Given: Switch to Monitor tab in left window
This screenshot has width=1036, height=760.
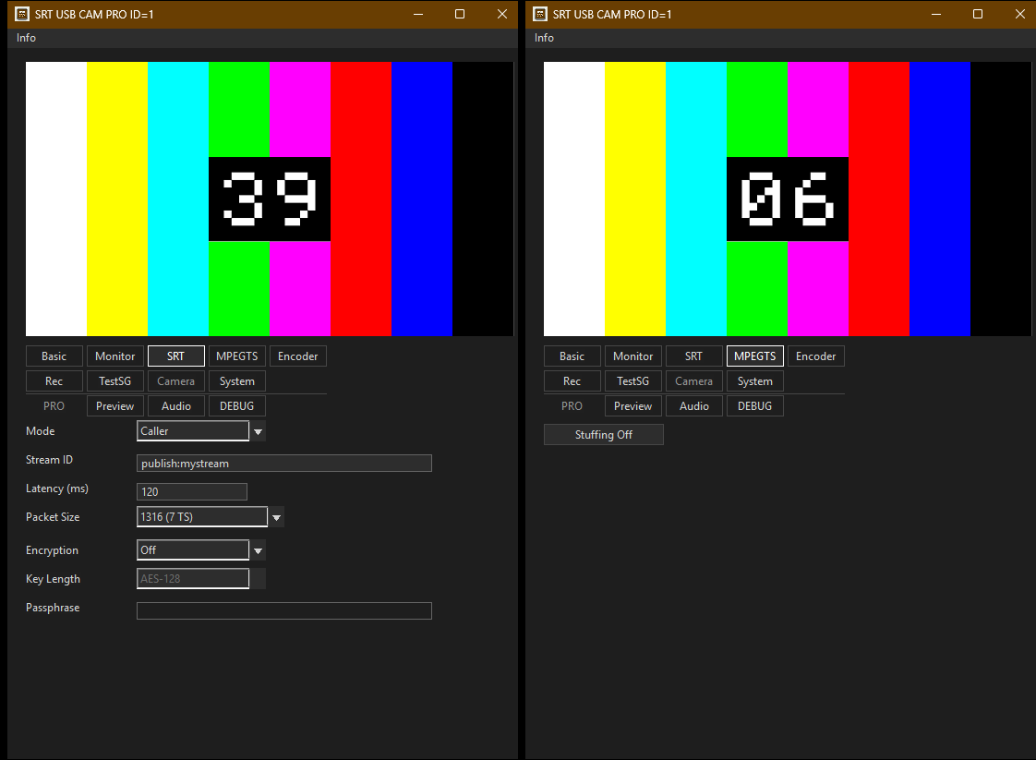Looking at the screenshot, I should click(x=115, y=356).
